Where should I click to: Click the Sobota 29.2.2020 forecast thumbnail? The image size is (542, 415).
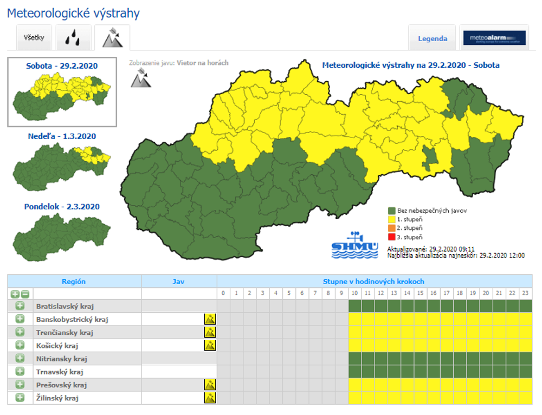(x=62, y=90)
